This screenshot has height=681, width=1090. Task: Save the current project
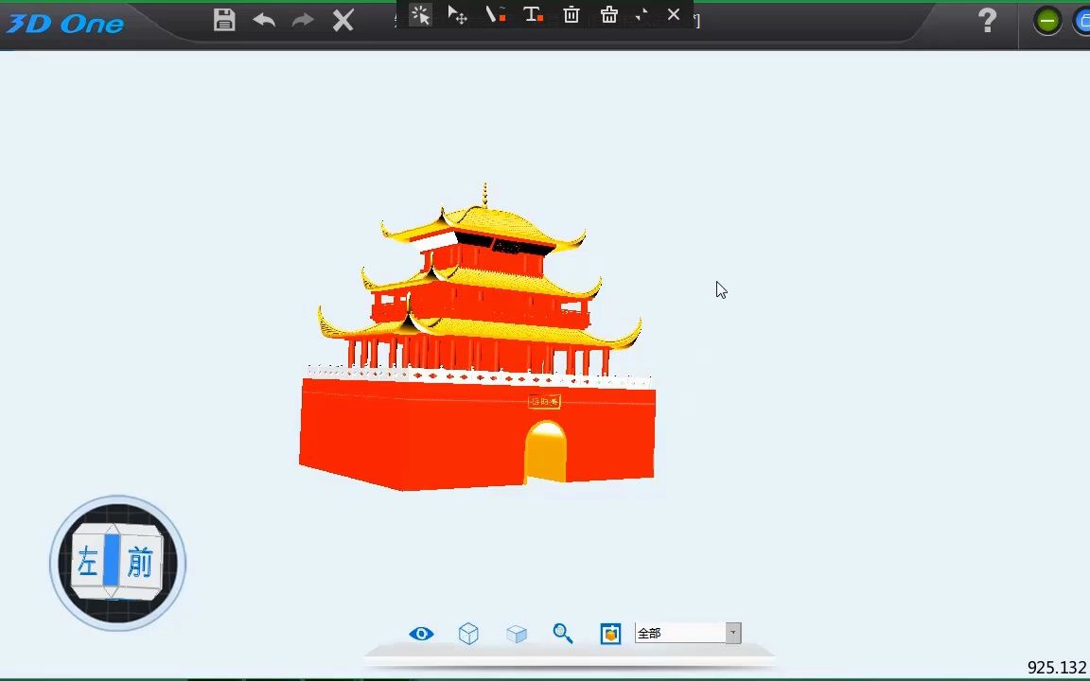click(223, 19)
